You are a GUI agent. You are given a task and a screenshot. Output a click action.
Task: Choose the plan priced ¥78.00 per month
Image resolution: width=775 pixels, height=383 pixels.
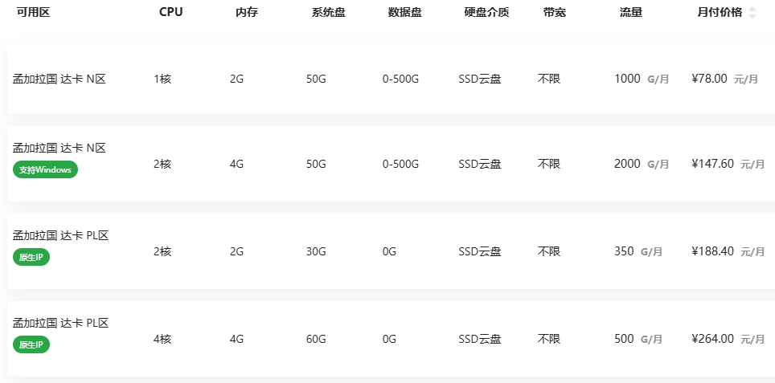[709, 79]
